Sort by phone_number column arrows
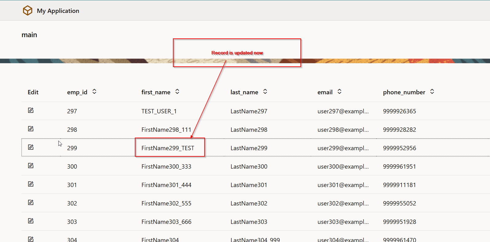This screenshot has height=242, width=490. pyautogui.click(x=432, y=92)
